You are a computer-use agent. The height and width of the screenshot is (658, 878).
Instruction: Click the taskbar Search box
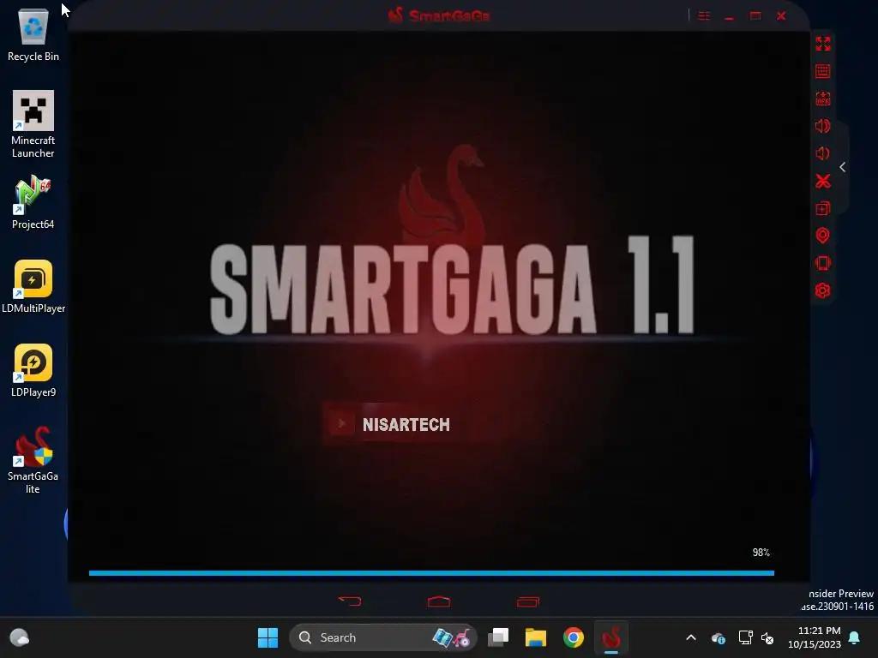tap(383, 637)
